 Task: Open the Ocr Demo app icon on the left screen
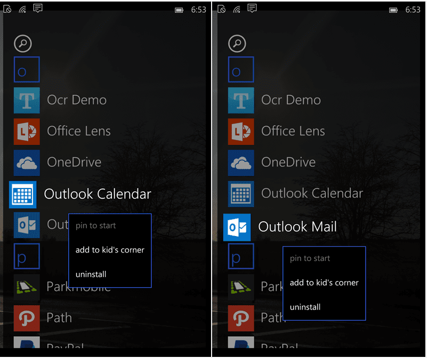click(x=27, y=100)
